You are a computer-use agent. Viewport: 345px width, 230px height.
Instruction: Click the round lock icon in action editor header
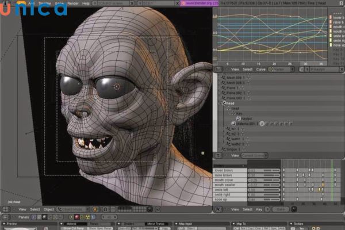(294, 209)
